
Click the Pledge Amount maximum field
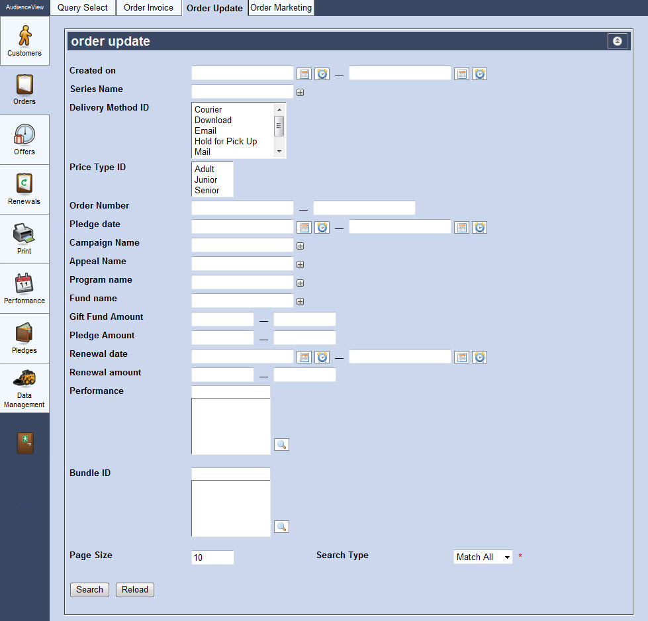pyautogui.click(x=304, y=338)
